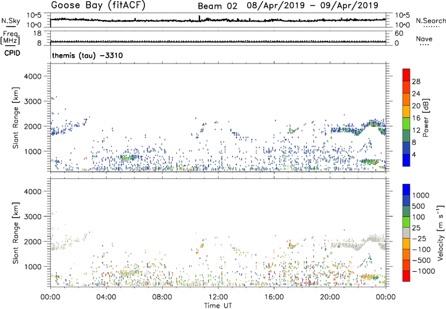Click Power color bar segment between 20 and 24
Screen dimensions: 446x309
(406, 99)
